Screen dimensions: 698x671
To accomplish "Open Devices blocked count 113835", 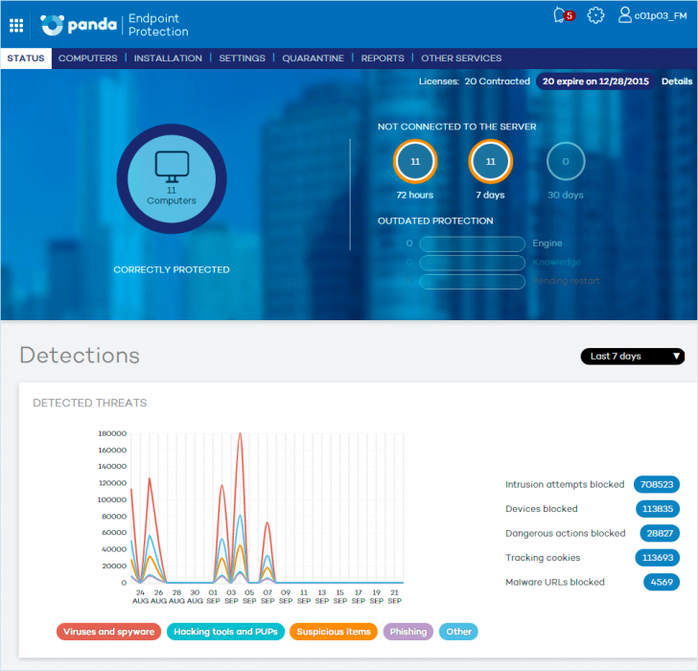I will [658, 509].
